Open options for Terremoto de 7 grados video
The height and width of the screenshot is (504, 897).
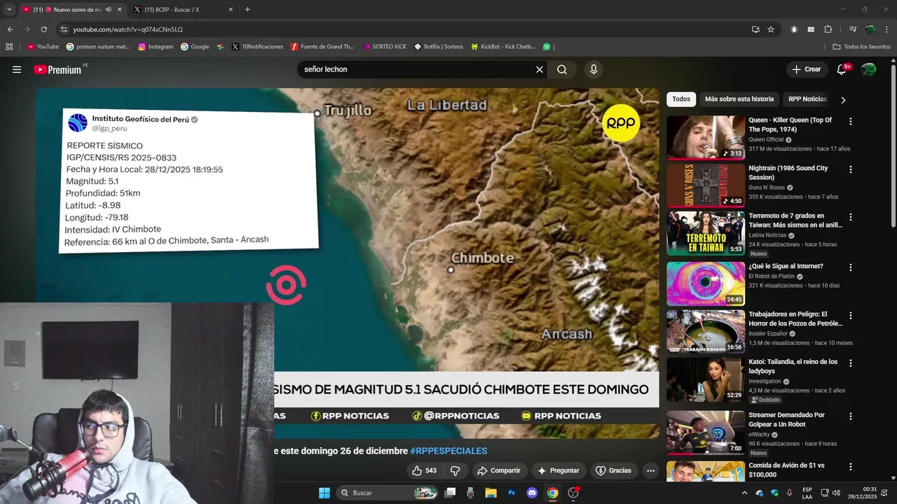pyautogui.click(x=851, y=217)
